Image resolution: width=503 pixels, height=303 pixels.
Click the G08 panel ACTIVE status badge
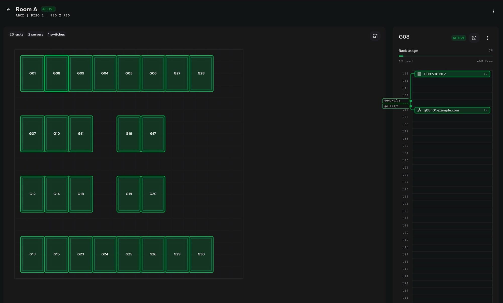coord(459,38)
